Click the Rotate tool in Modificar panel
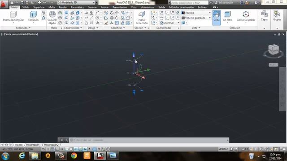The height and width of the screenshot is (161, 287). tap(117, 18)
